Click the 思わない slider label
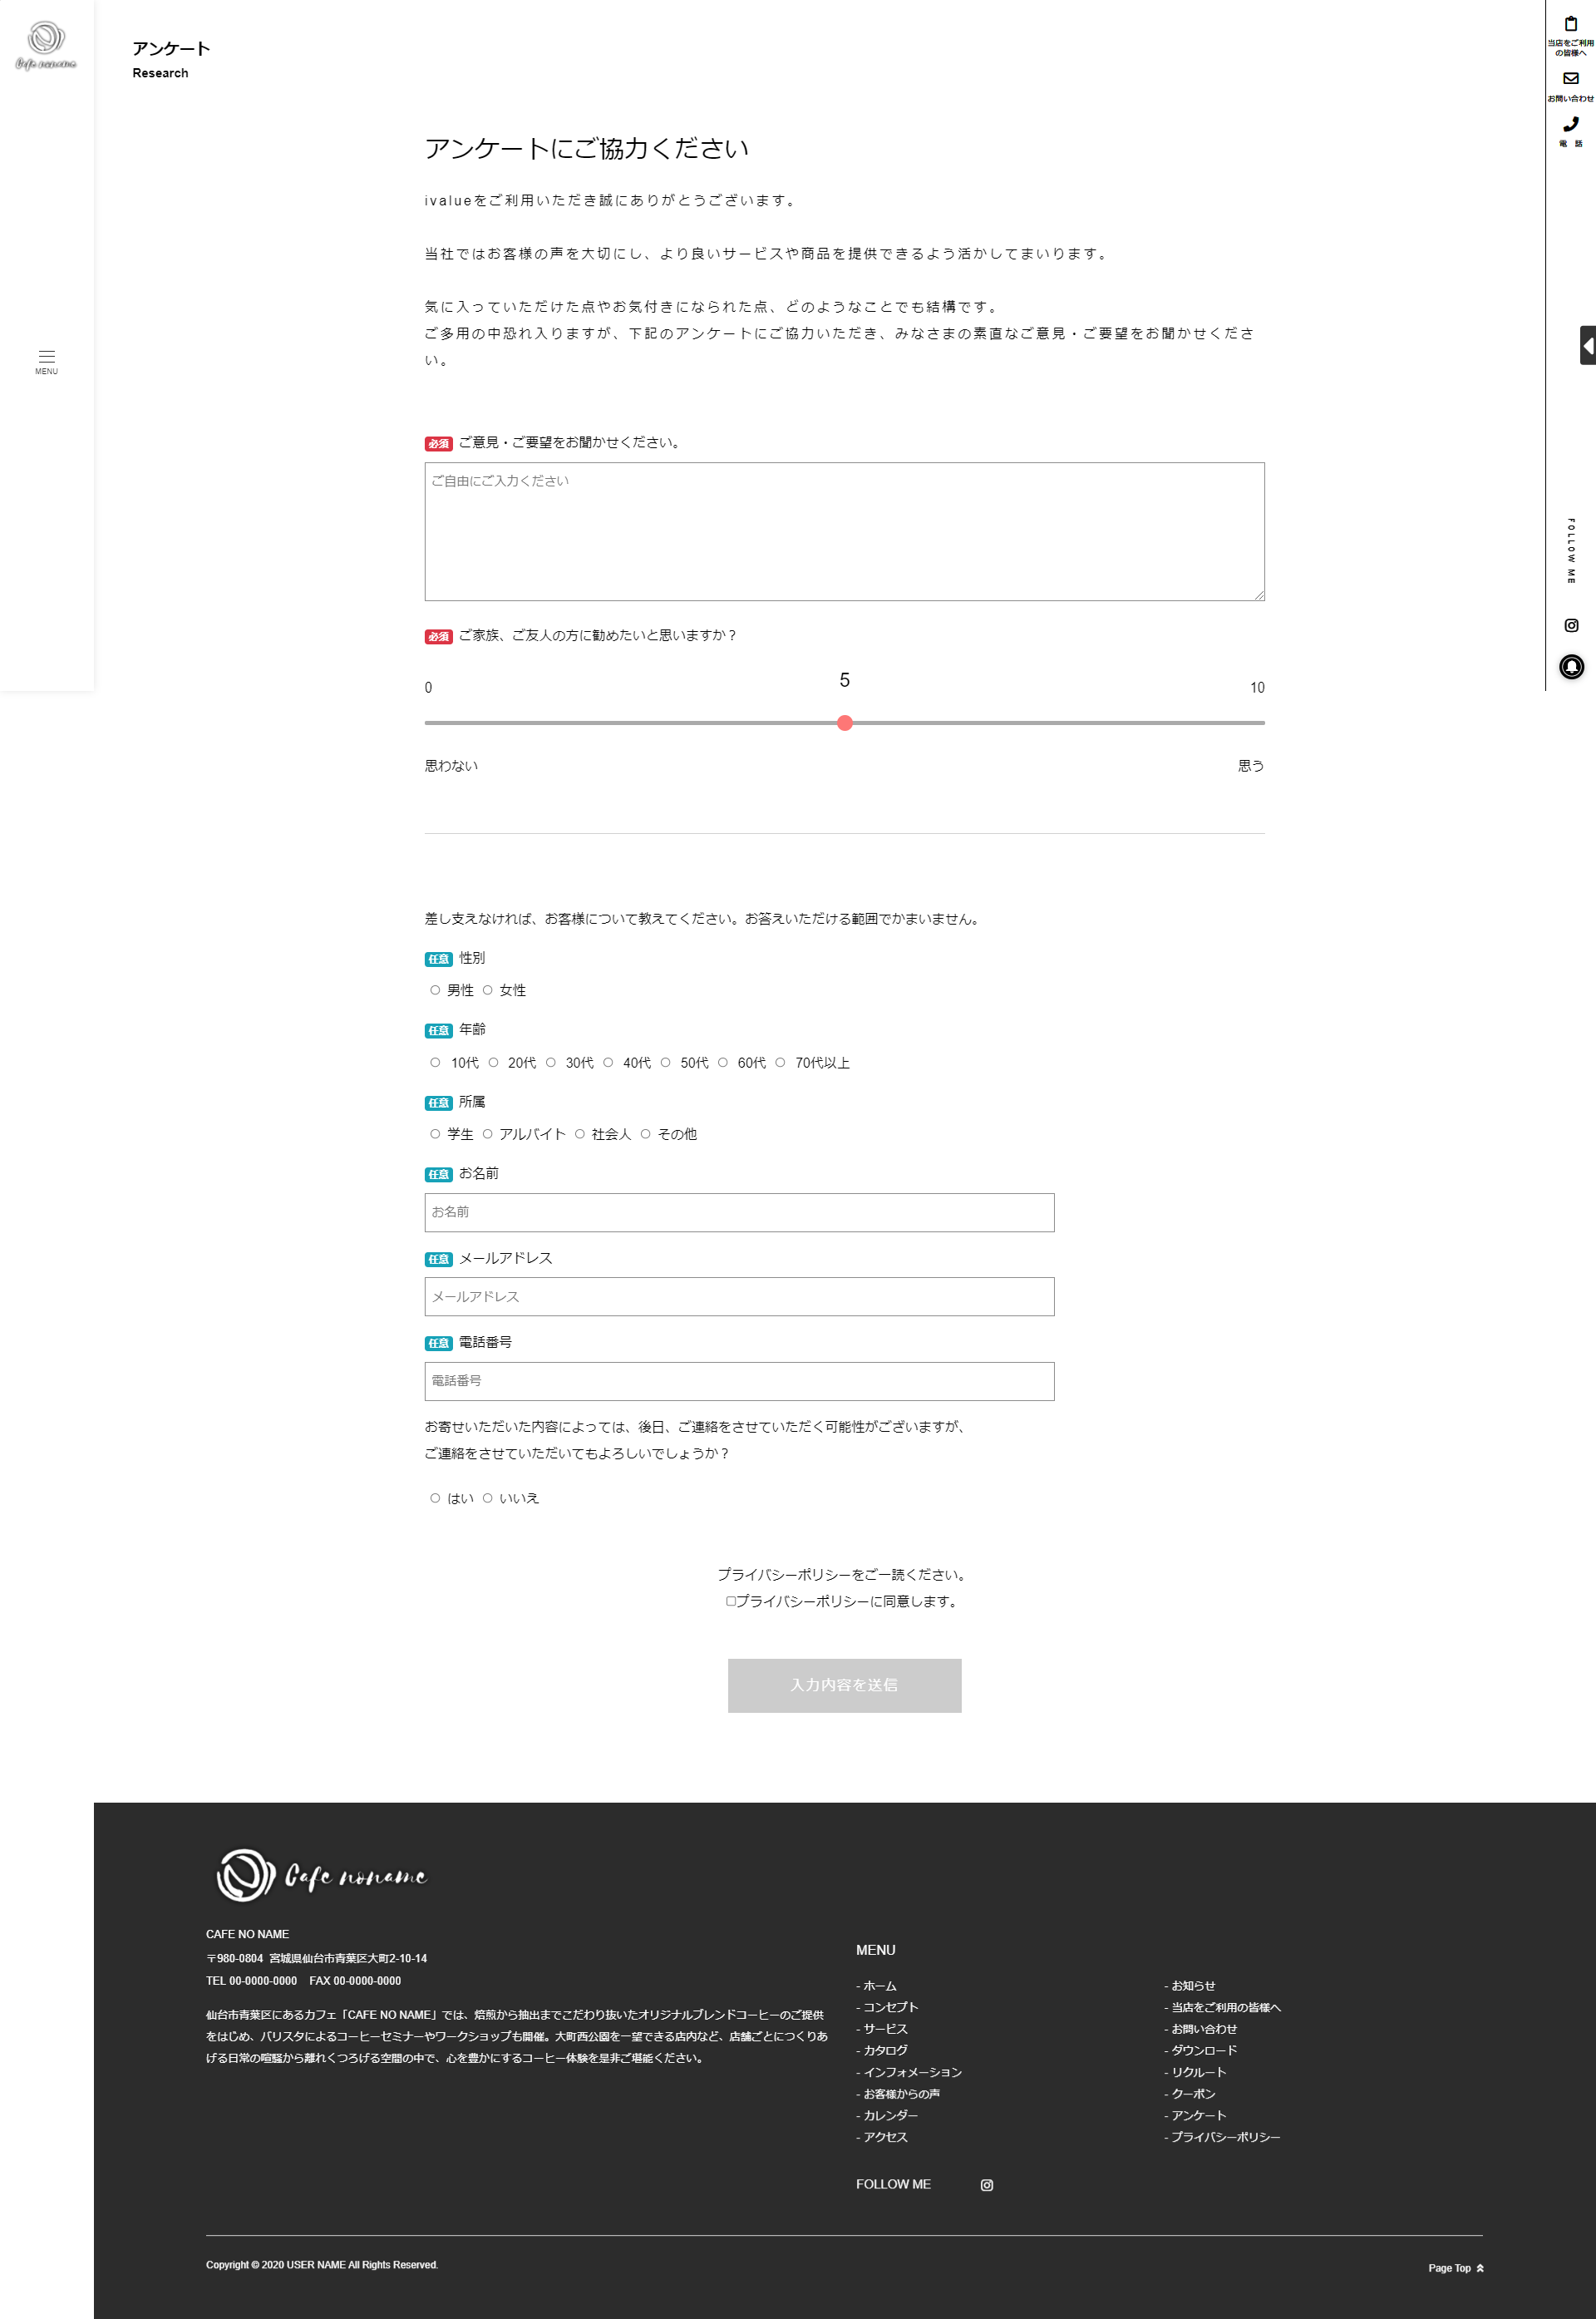Viewport: 1596px width, 2319px height. (x=451, y=765)
